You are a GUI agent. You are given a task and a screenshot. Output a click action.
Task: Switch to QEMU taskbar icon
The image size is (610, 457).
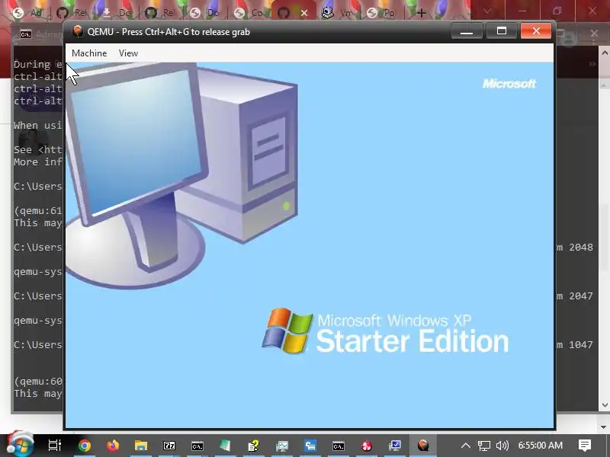423,446
